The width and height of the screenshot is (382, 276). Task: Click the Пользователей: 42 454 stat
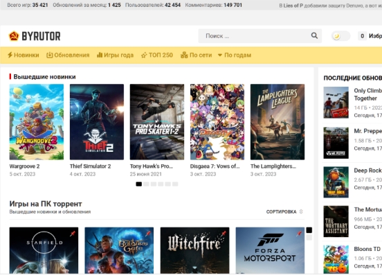pos(153,5)
